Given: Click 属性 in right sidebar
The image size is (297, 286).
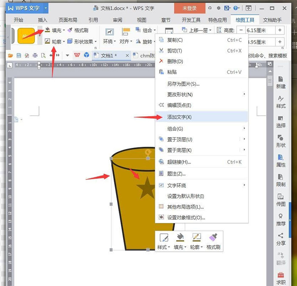Looking at the screenshot, I should coord(281,161).
